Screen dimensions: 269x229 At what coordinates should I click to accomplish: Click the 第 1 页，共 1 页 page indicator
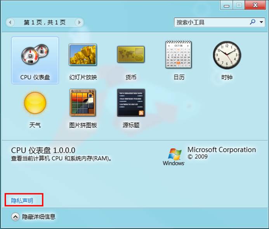45,22
